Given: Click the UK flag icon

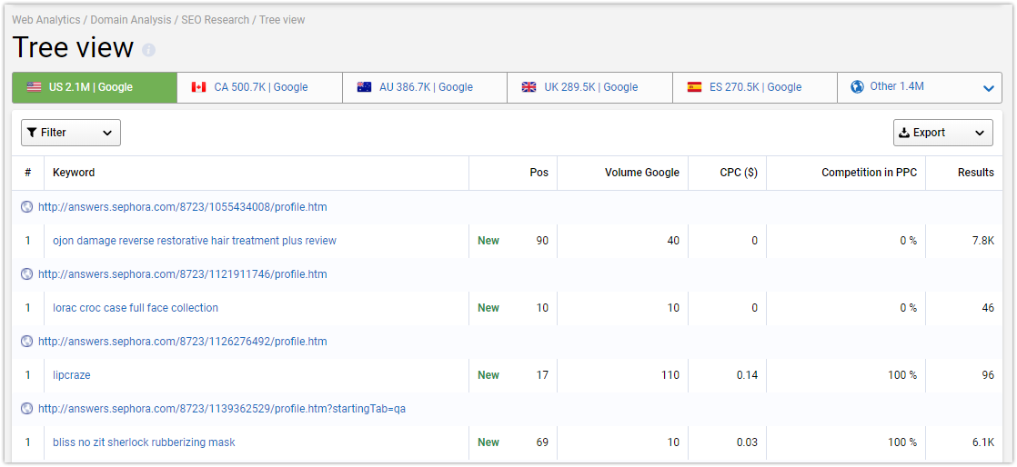Looking at the screenshot, I should (529, 87).
